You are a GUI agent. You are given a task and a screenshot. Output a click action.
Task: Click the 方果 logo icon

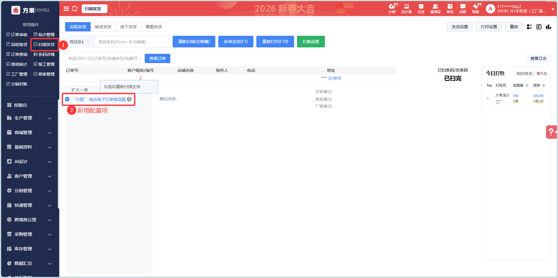16,10
